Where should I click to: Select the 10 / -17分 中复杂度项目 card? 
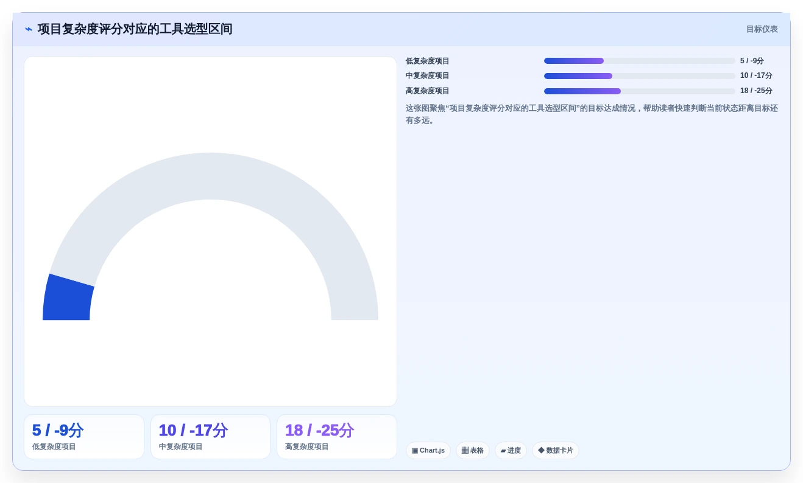pyautogui.click(x=210, y=437)
